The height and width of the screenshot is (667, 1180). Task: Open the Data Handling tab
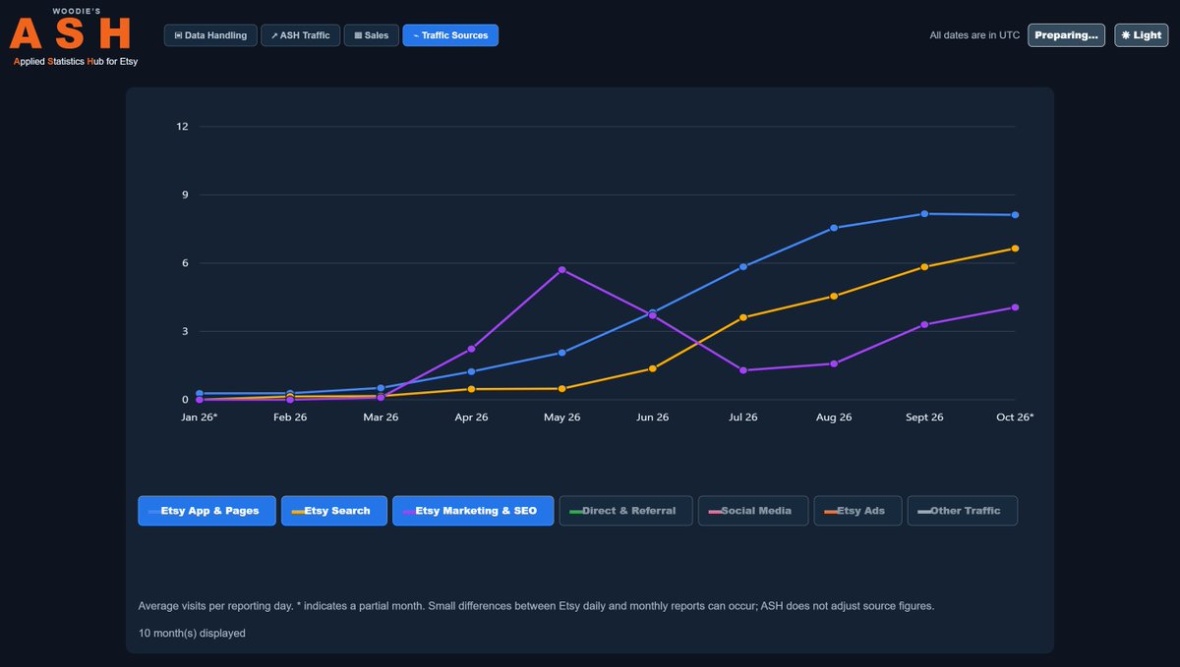click(210, 35)
